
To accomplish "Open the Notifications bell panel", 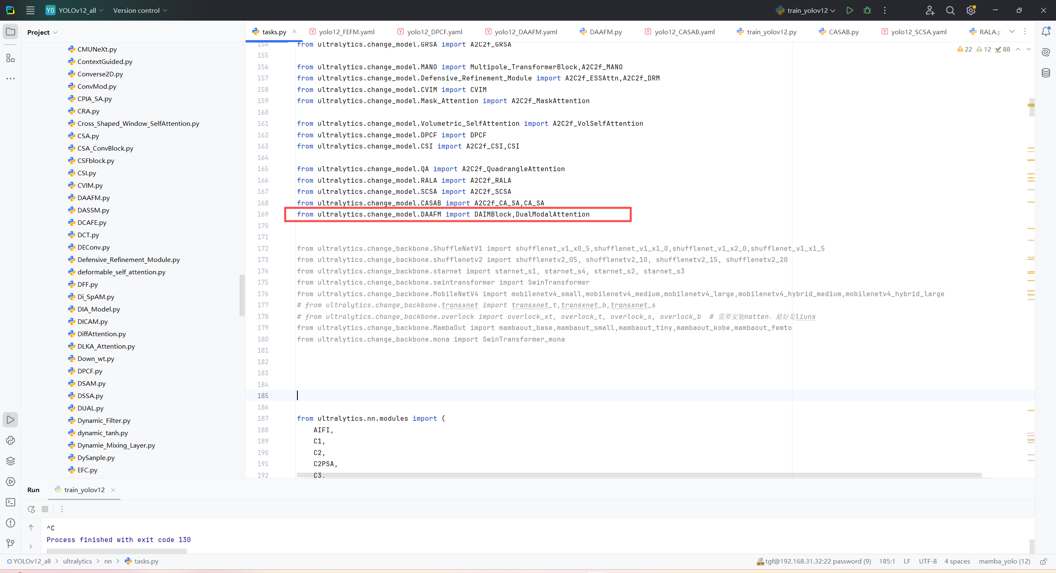I will [x=1046, y=32].
